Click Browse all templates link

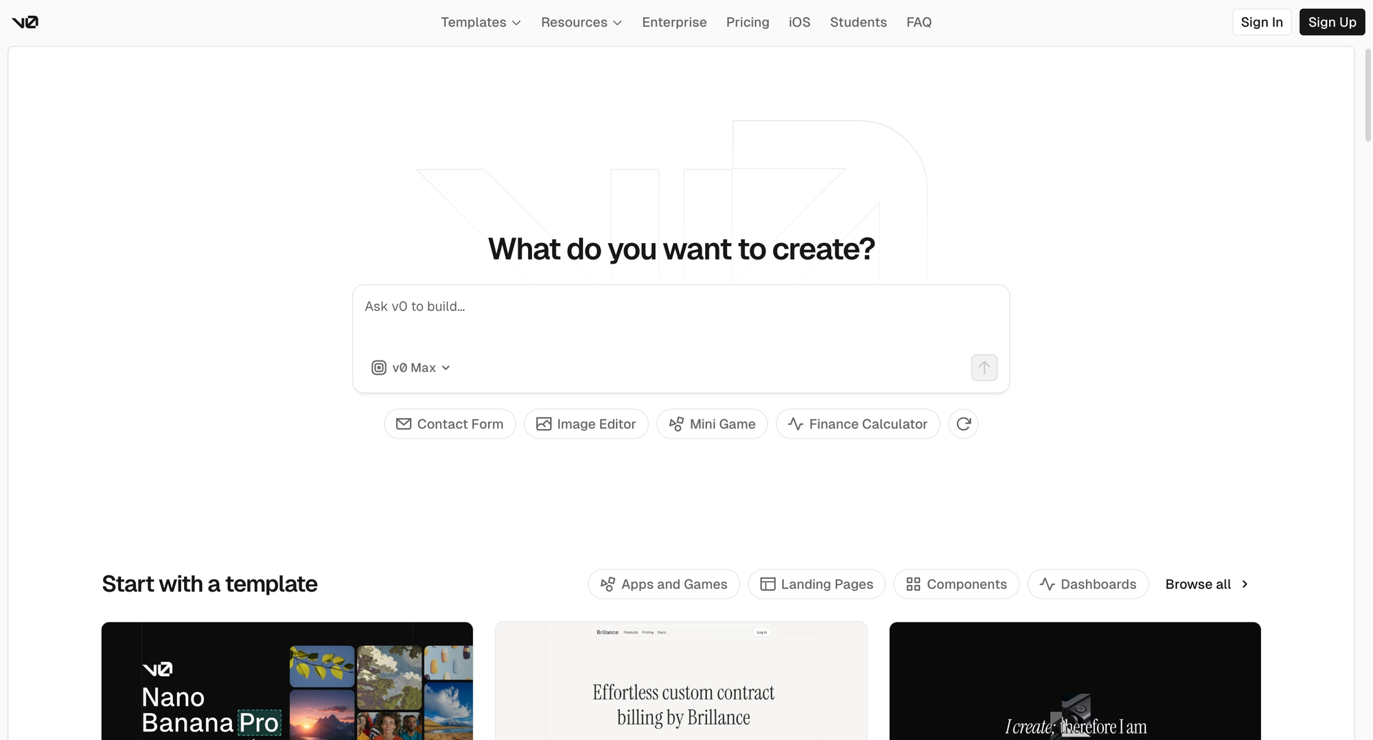point(1206,584)
